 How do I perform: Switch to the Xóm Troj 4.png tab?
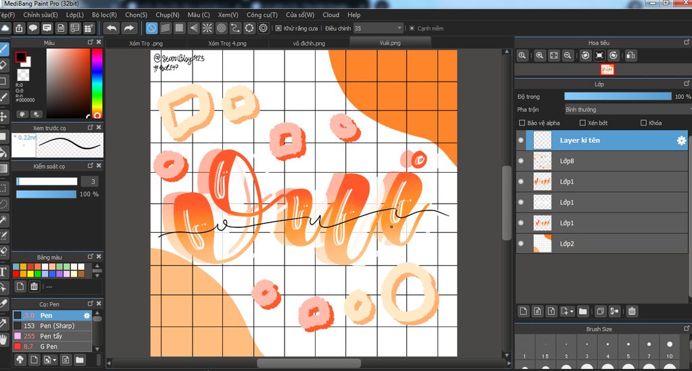click(x=227, y=43)
